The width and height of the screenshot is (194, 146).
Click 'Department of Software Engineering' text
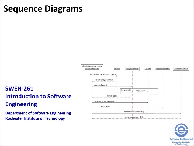point(38,113)
